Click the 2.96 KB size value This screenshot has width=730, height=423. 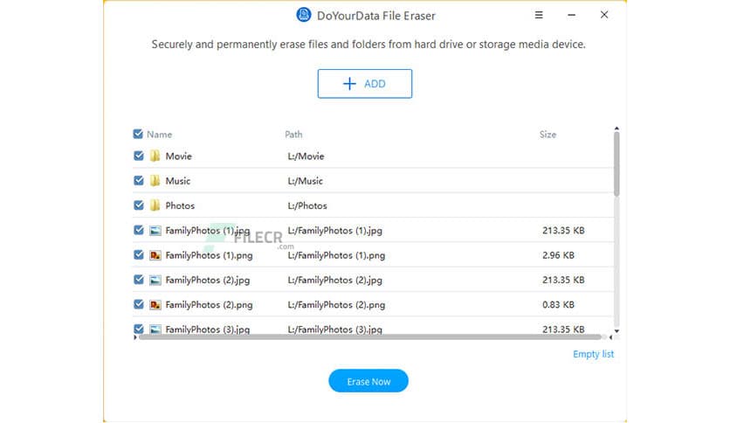(558, 255)
